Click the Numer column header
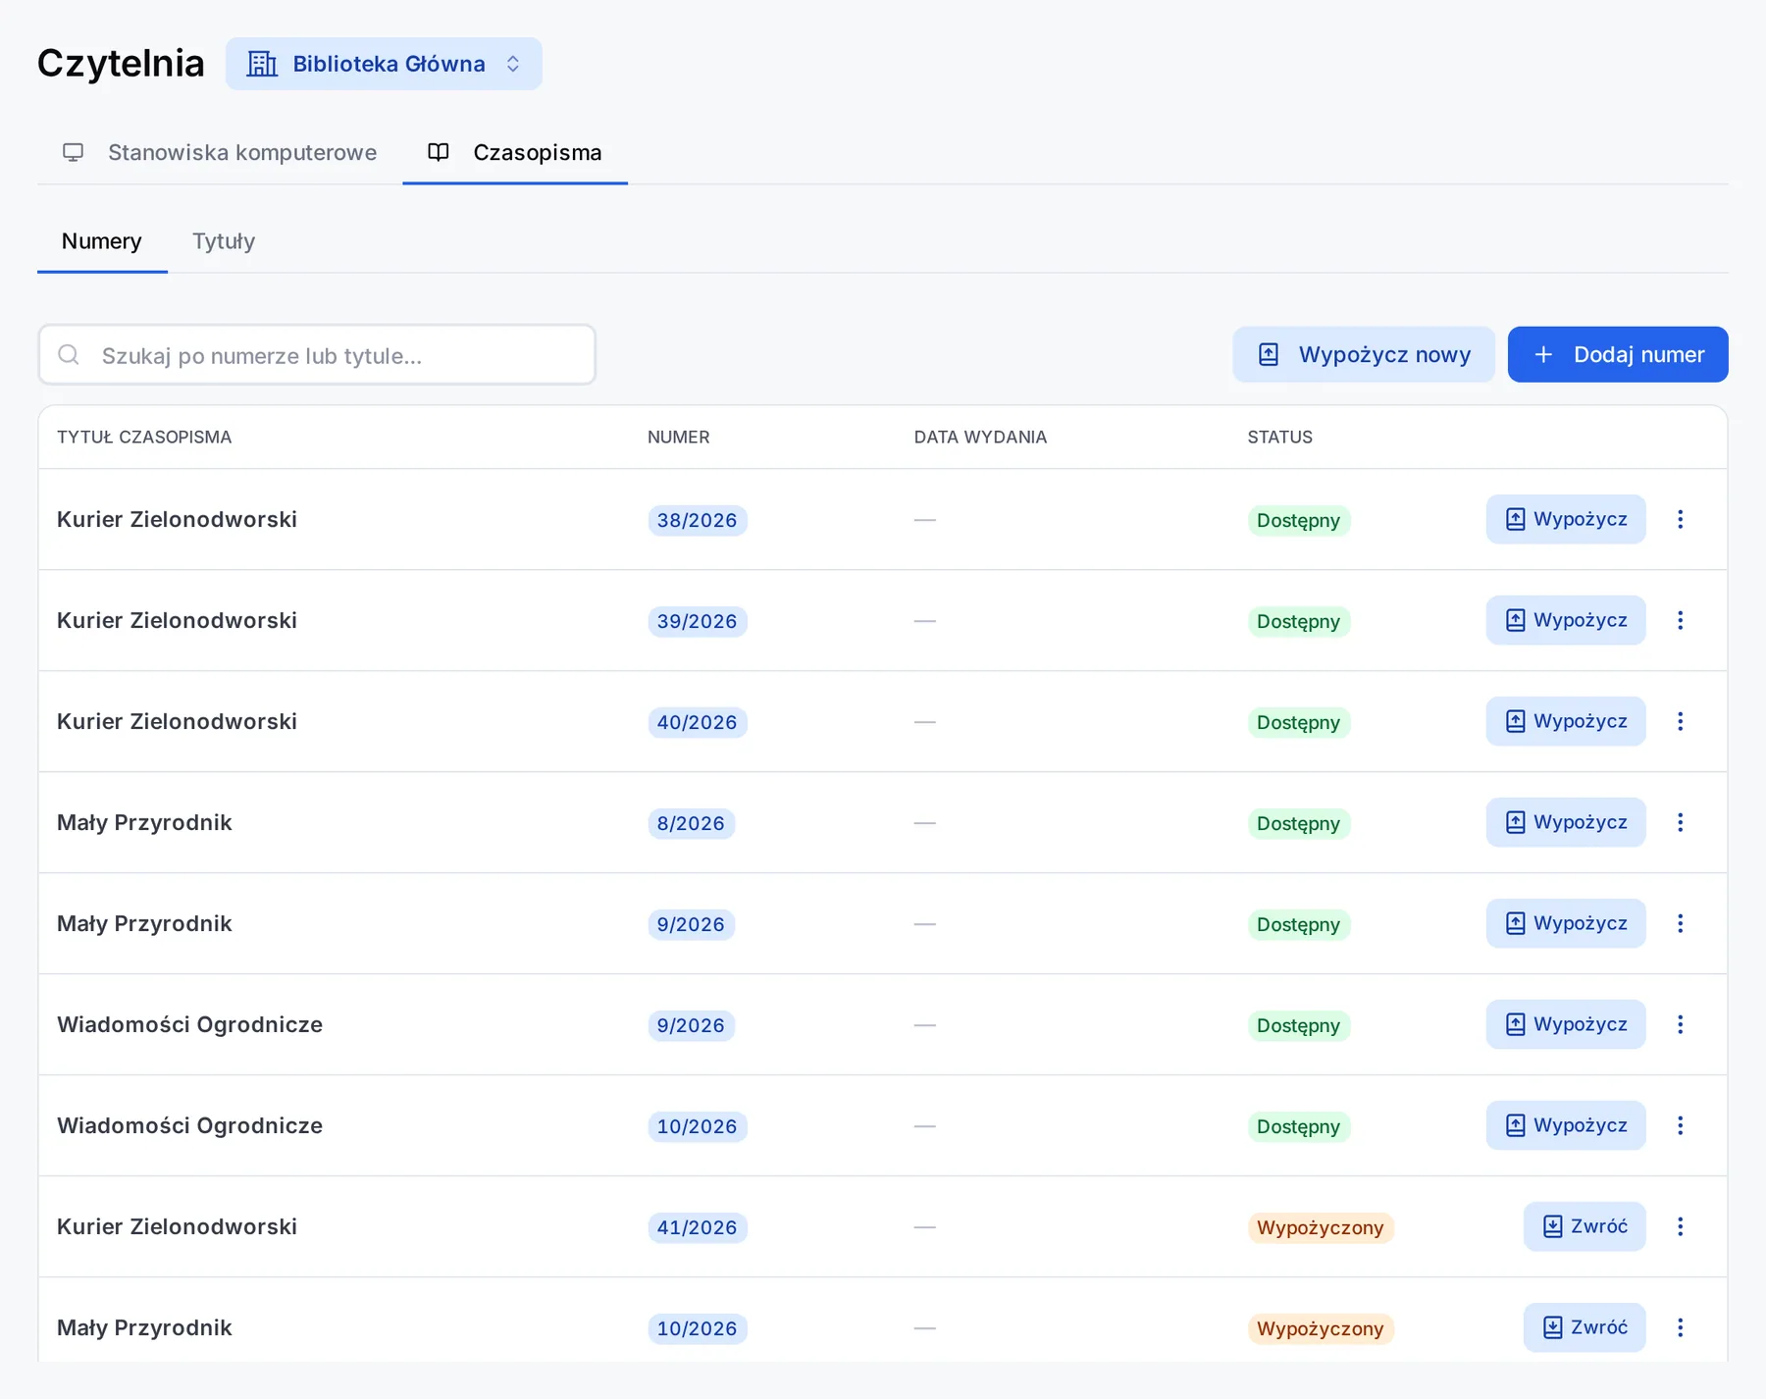This screenshot has width=1766, height=1399. click(x=678, y=438)
